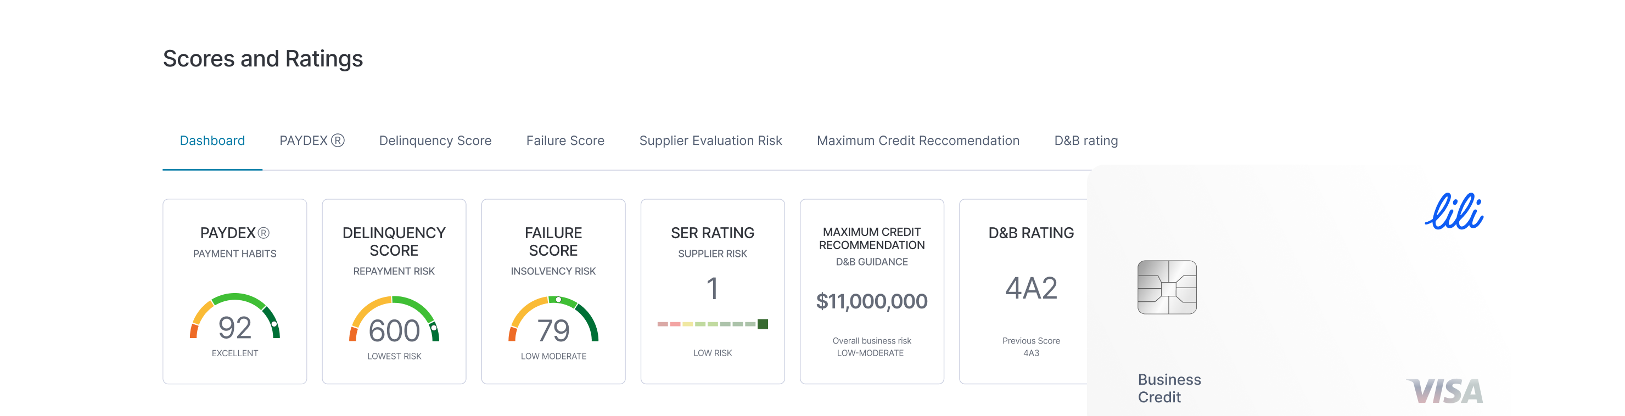This screenshot has width=1625, height=416.
Task: Click the chip icon on the card
Action: tap(1167, 287)
